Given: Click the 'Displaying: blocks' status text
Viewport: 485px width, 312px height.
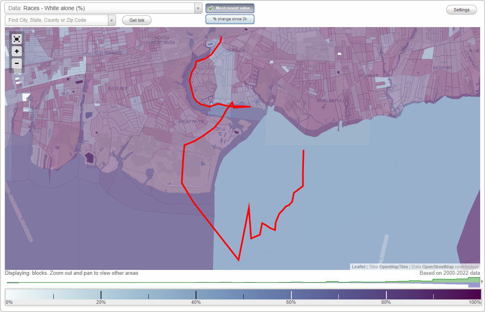Looking at the screenshot, I should pyautogui.click(x=72, y=273).
